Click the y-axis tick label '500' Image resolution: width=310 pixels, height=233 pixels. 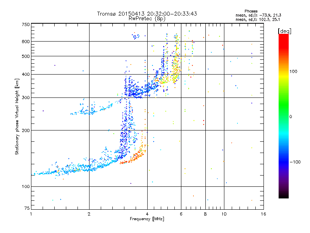(26, 56)
